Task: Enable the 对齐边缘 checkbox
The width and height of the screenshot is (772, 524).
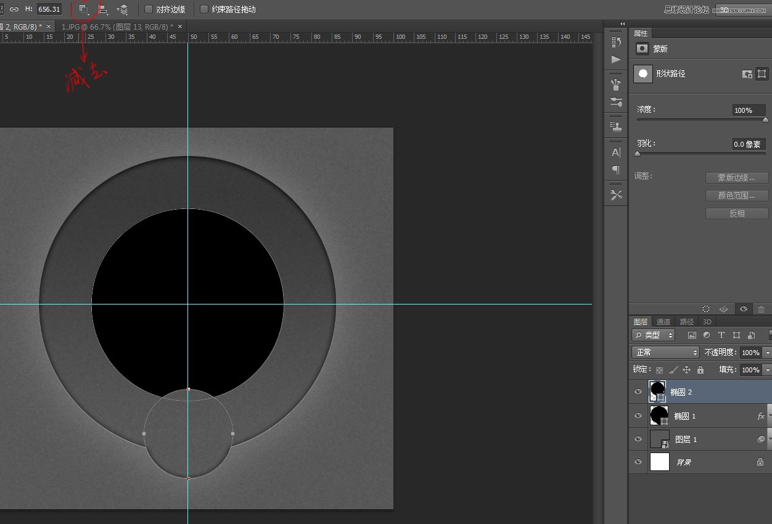Action: [149, 9]
